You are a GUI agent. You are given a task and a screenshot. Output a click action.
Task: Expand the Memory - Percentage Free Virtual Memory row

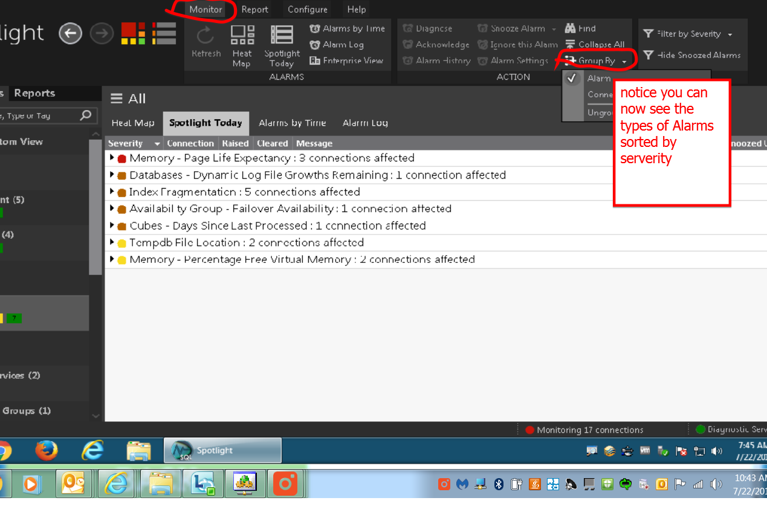112,259
